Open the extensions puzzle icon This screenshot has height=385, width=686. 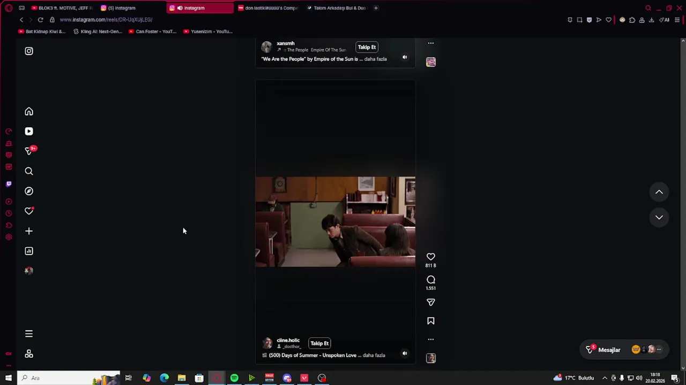pyautogui.click(x=632, y=20)
